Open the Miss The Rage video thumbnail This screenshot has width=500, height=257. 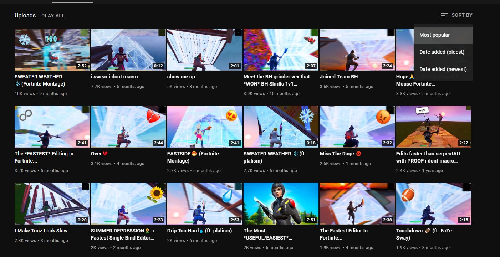[357, 127]
